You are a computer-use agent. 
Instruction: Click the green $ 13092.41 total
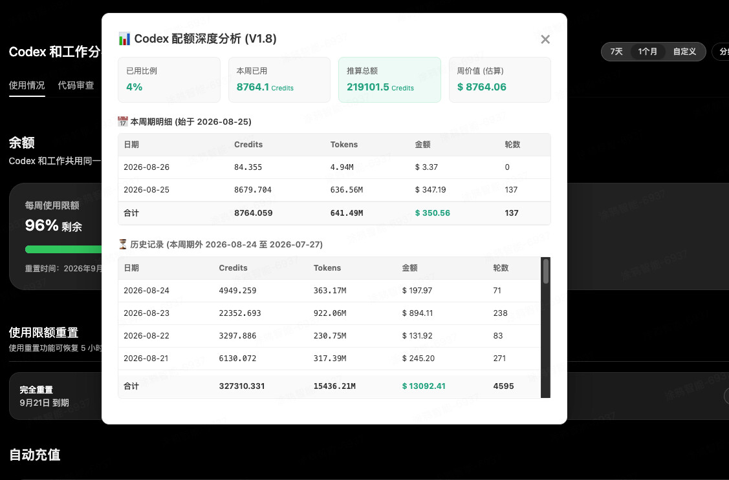click(424, 386)
